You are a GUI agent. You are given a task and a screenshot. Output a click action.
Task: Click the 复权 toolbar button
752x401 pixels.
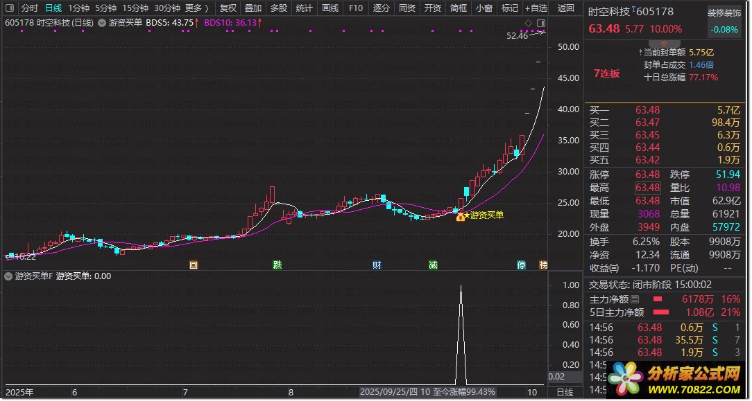coord(228,8)
